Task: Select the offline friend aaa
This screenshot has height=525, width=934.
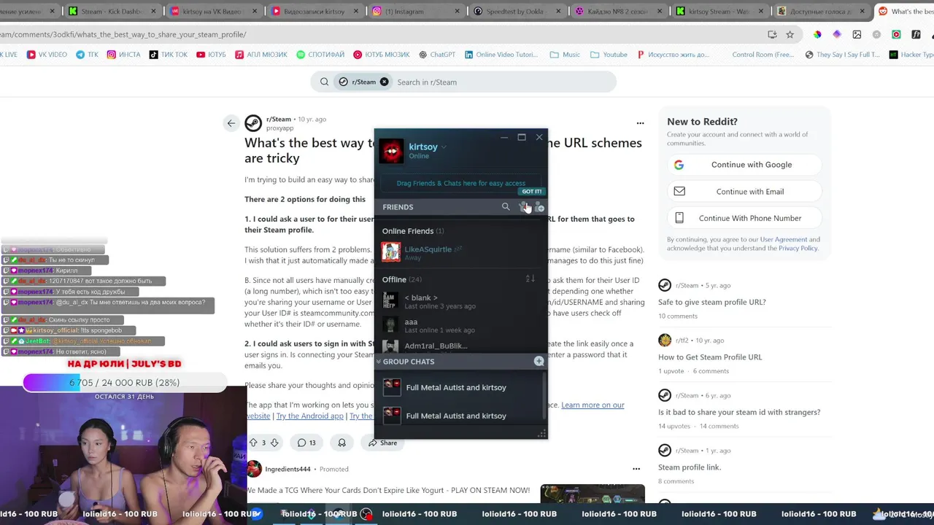Action: (461, 325)
